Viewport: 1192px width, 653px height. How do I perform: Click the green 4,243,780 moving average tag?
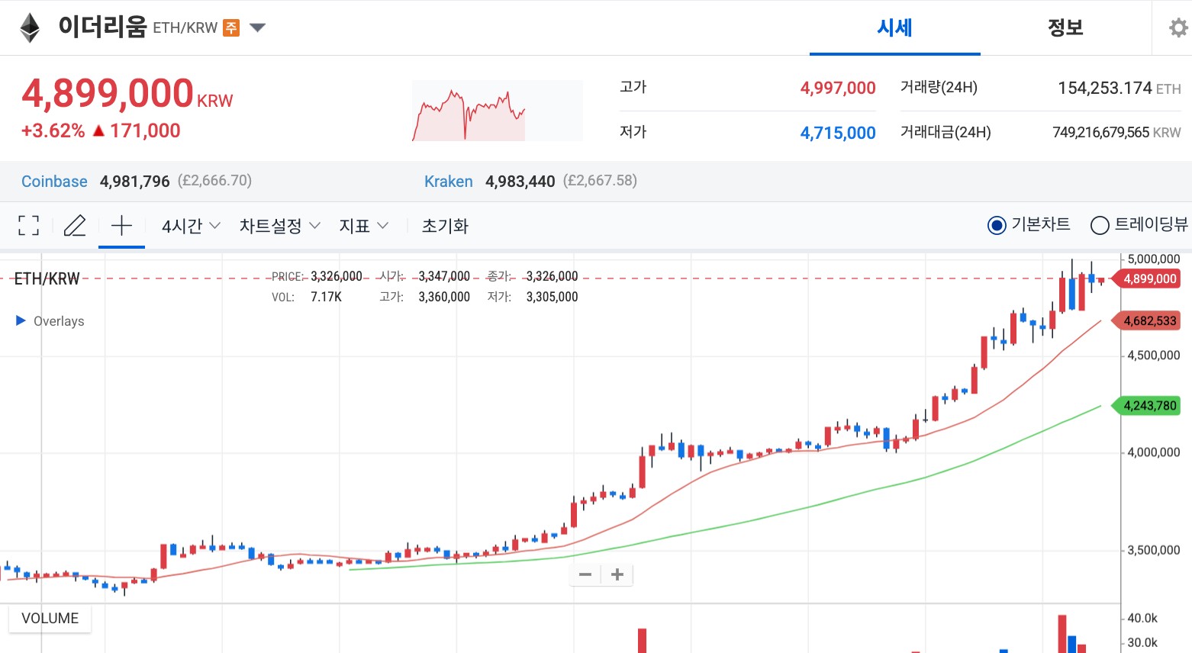(x=1146, y=406)
